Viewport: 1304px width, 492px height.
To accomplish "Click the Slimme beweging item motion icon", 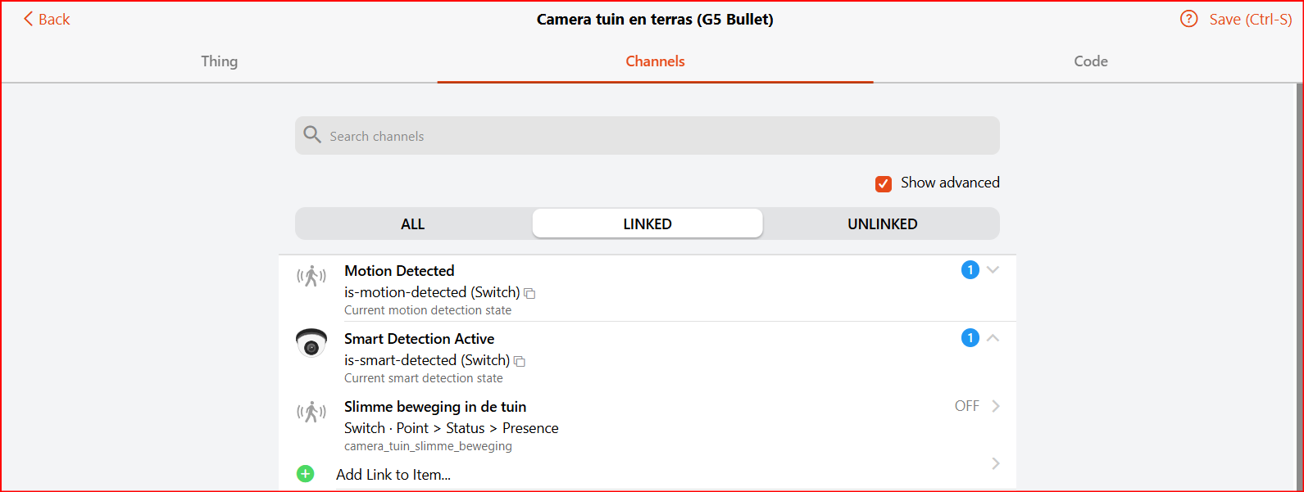I will click(311, 412).
